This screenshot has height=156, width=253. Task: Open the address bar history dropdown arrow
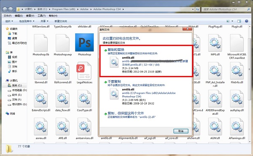[193, 9]
